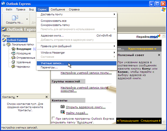Click the Найти людей search icon
The height and width of the screenshot is (131, 167).
[x=62, y=112]
